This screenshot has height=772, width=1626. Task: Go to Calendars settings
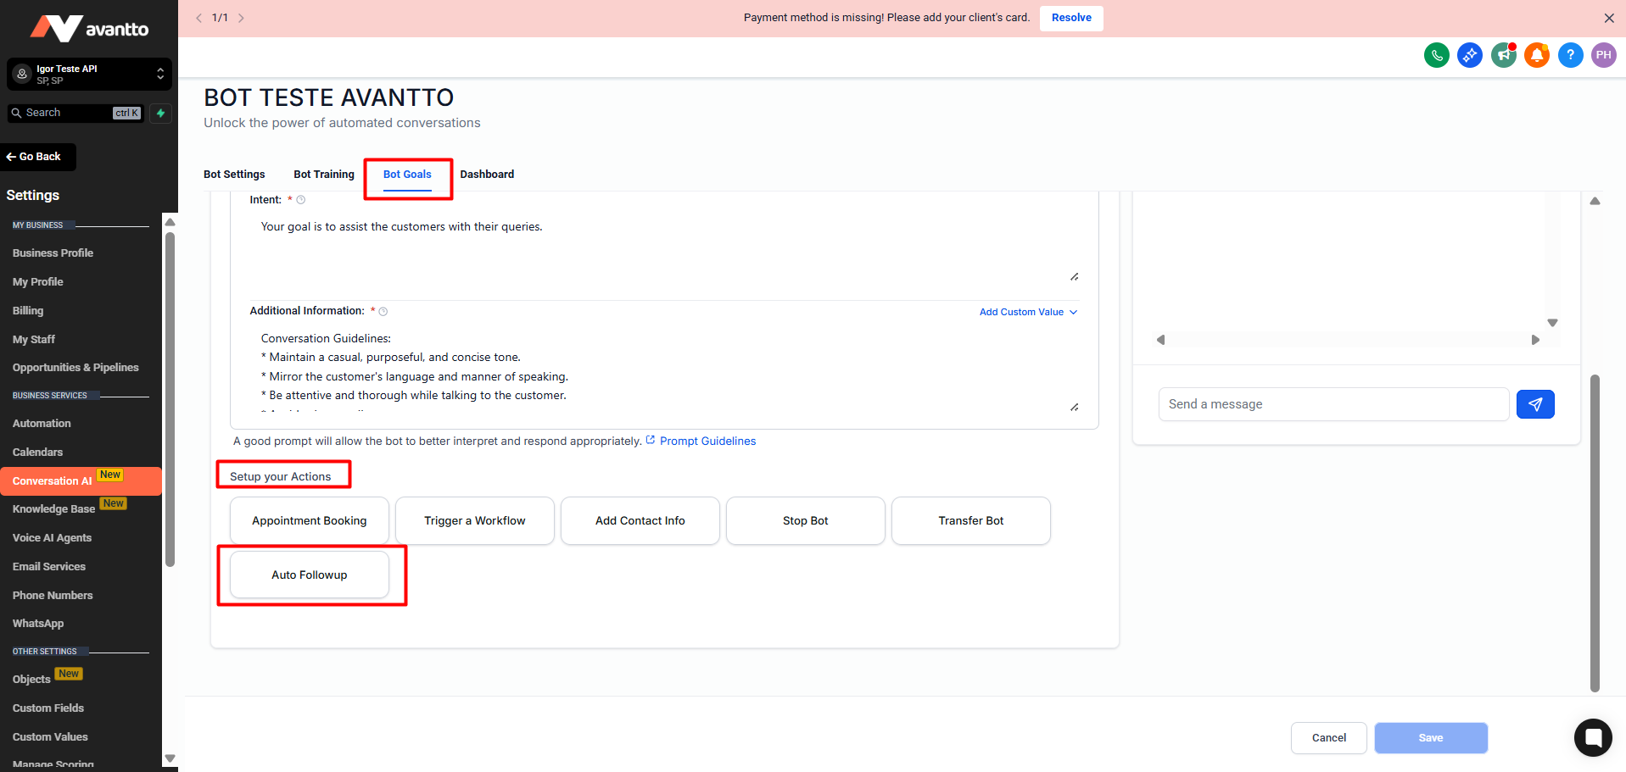[37, 453]
